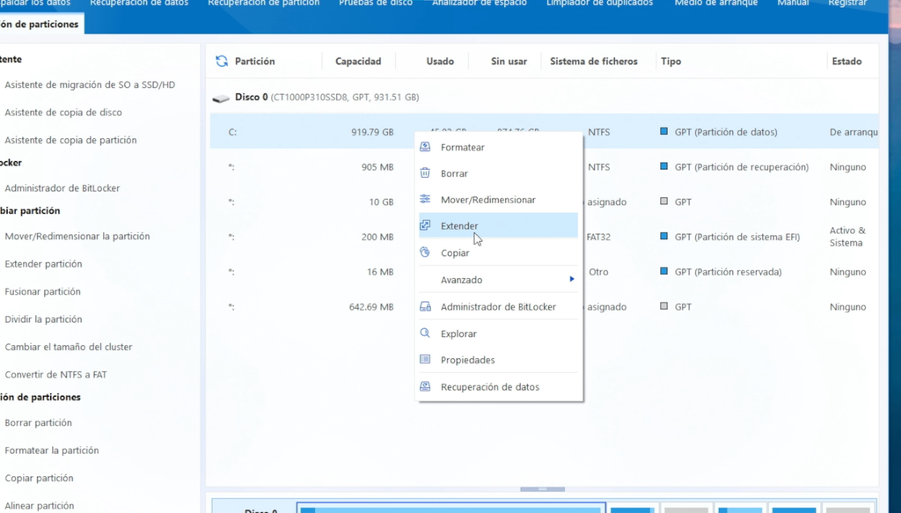Screen dimensions: 901x513
Task: Click the Tipo column header
Action: pos(670,61)
